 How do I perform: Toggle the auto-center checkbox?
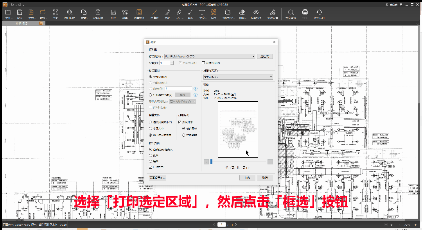(x=151, y=168)
